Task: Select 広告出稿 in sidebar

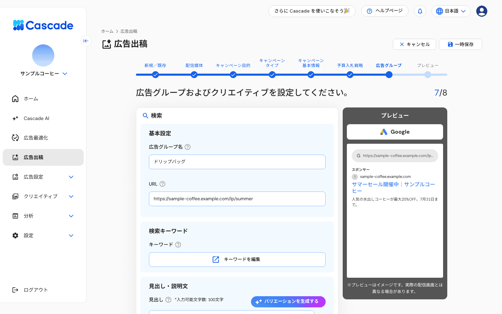Action: click(43, 157)
